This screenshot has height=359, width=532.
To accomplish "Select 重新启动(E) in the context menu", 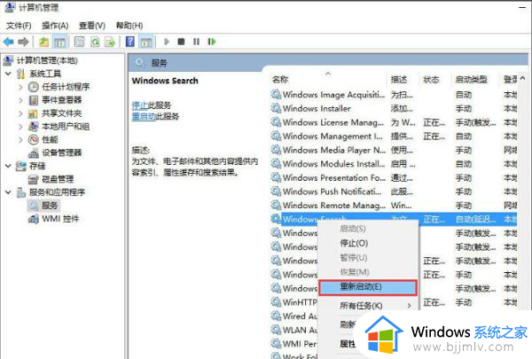I will [368, 287].
